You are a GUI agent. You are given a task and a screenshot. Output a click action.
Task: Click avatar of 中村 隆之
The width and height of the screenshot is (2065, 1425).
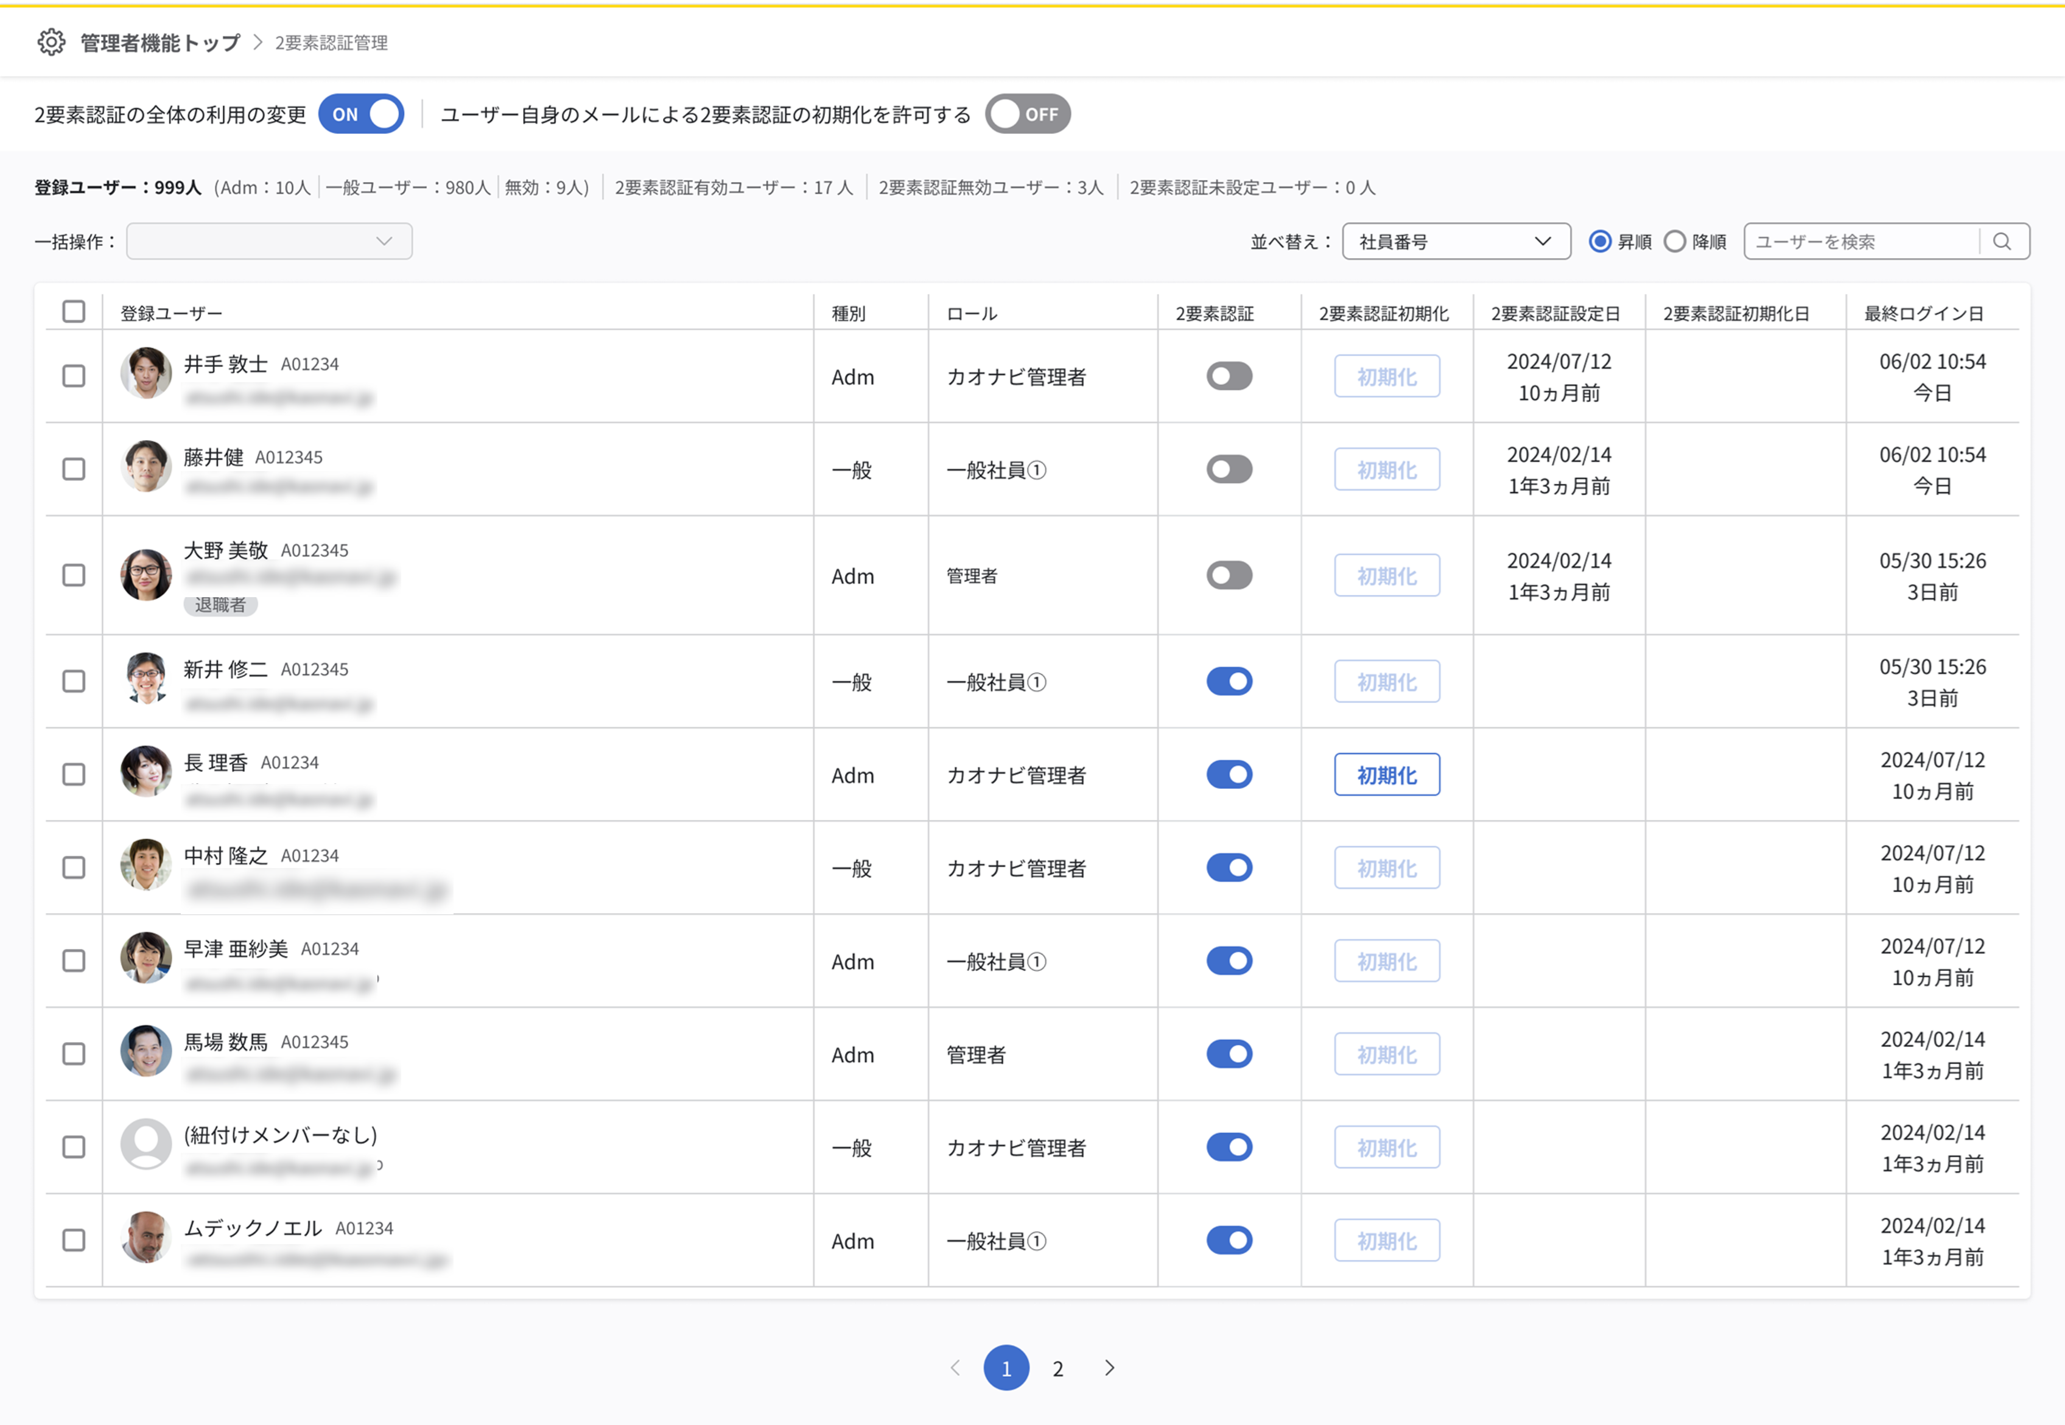coord(145,863)
